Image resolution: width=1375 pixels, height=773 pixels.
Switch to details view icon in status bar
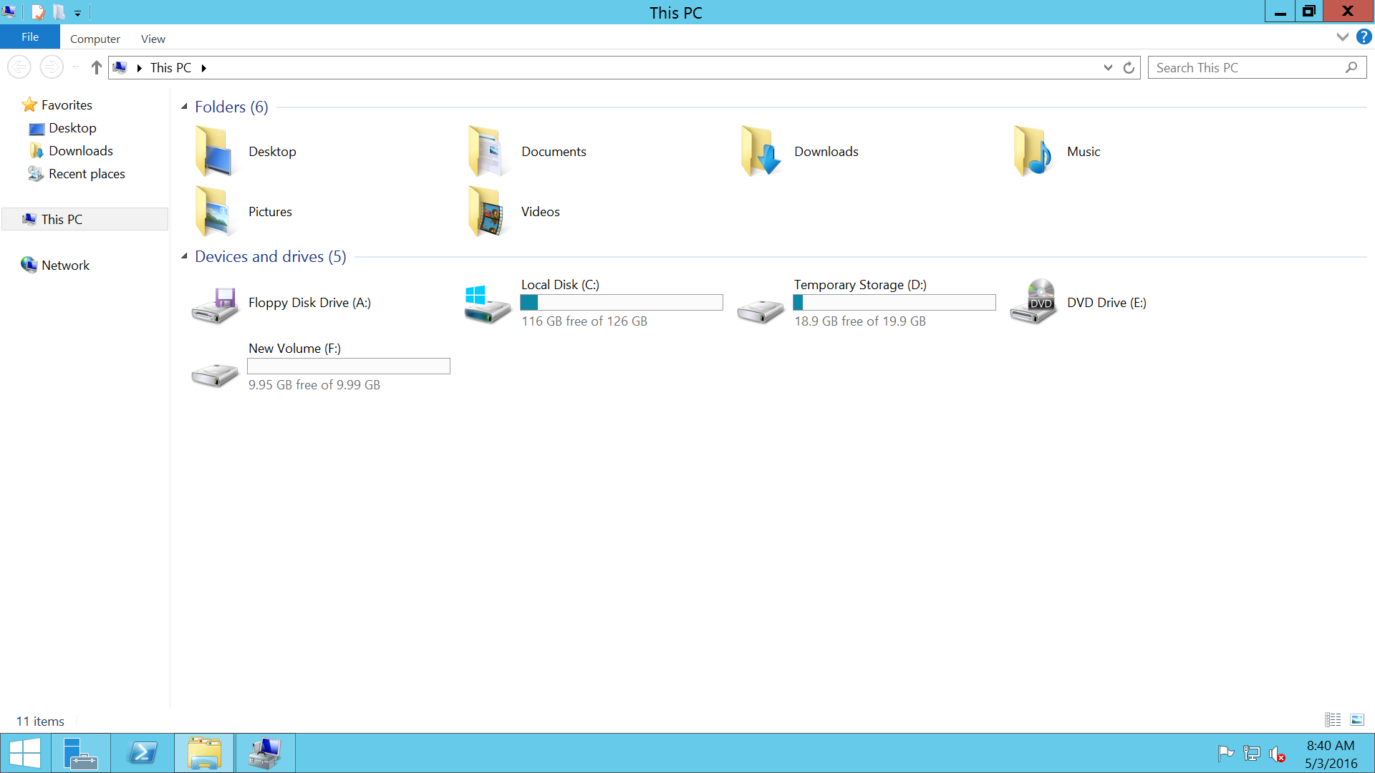coord(1333,720)
